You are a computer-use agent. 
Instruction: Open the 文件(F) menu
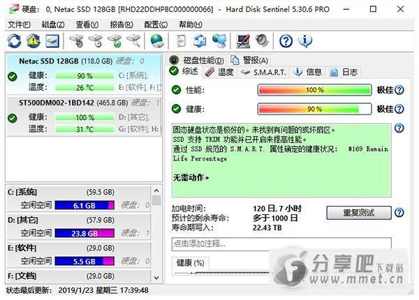click(19, 24)
